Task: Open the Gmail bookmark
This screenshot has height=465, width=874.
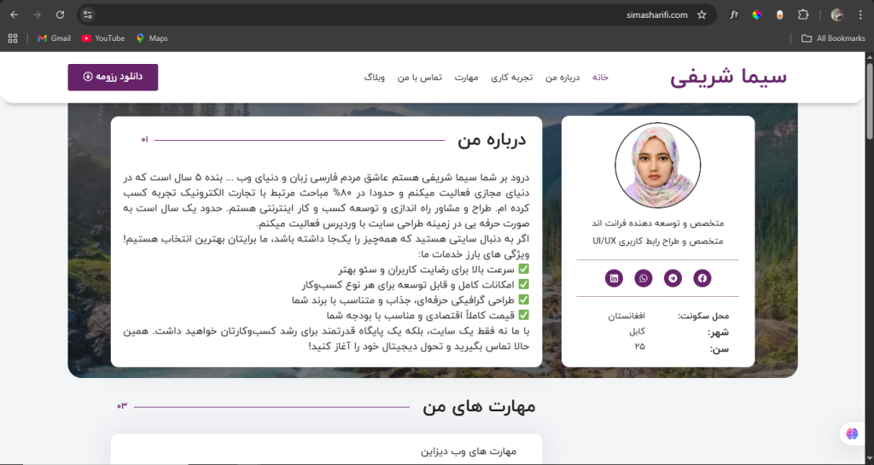Action: pyautogui.click(x=54, y=38)
